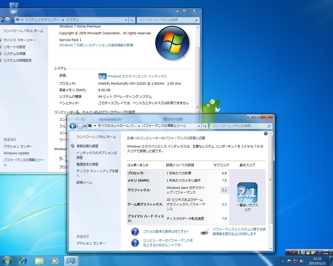
Task: Launch Internet Explorer from taskbar
Action: pyautogui.click(x=23, y=261)
